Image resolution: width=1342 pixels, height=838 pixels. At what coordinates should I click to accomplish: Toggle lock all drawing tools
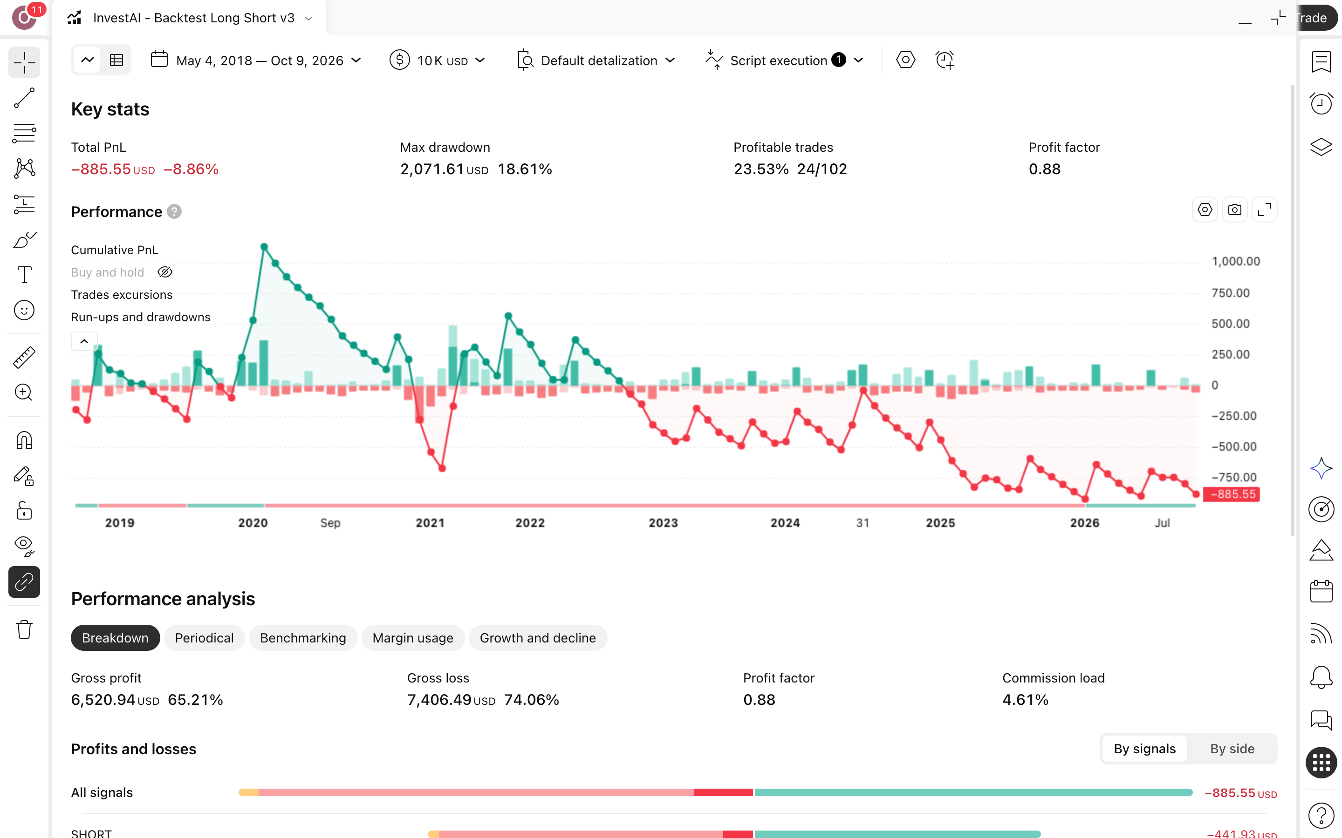(x=24, y=511)
